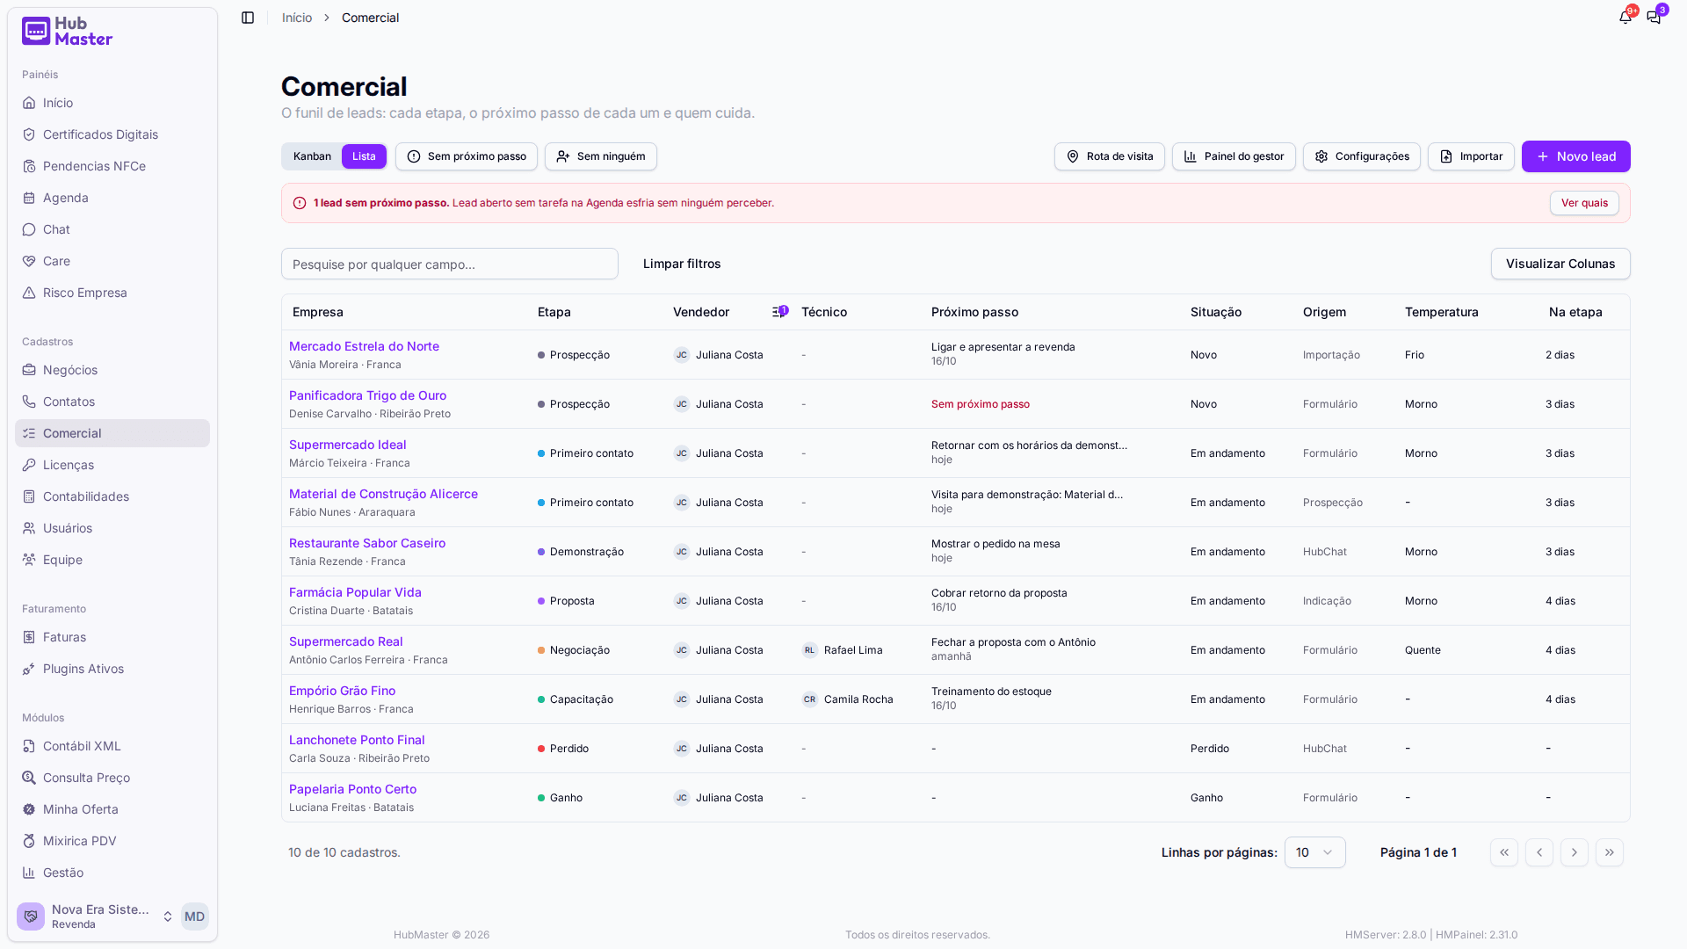This screenshot has width=1687, height=949.
Task: Open Care in the sidebar
Action: click(112, 261)
